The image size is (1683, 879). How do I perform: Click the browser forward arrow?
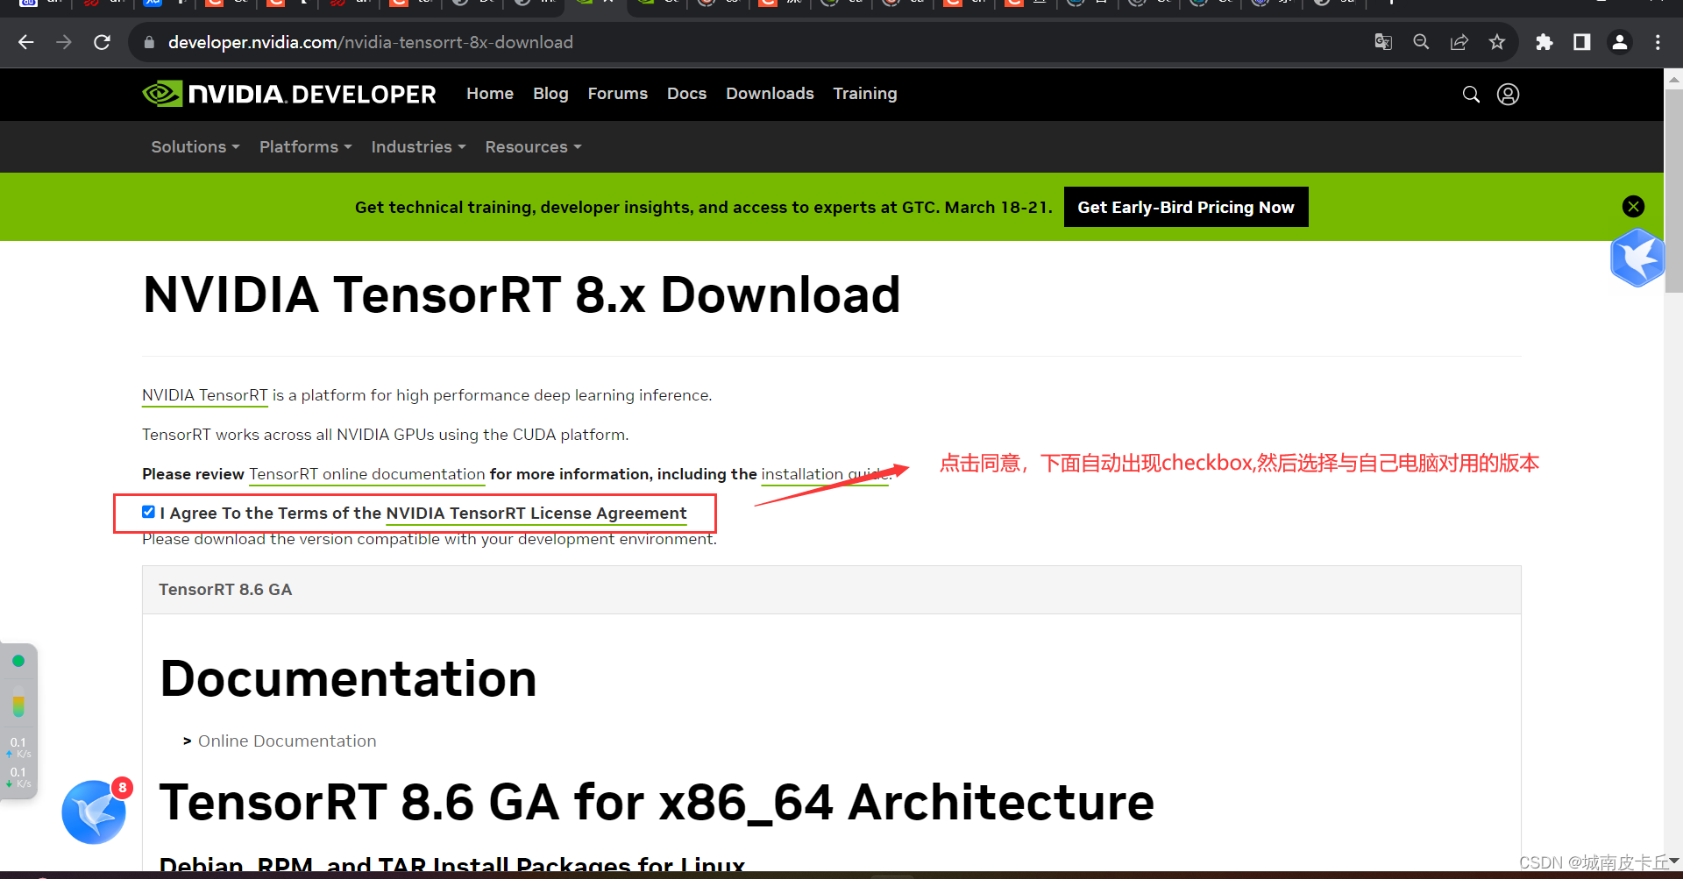click(x=64, y=42)
